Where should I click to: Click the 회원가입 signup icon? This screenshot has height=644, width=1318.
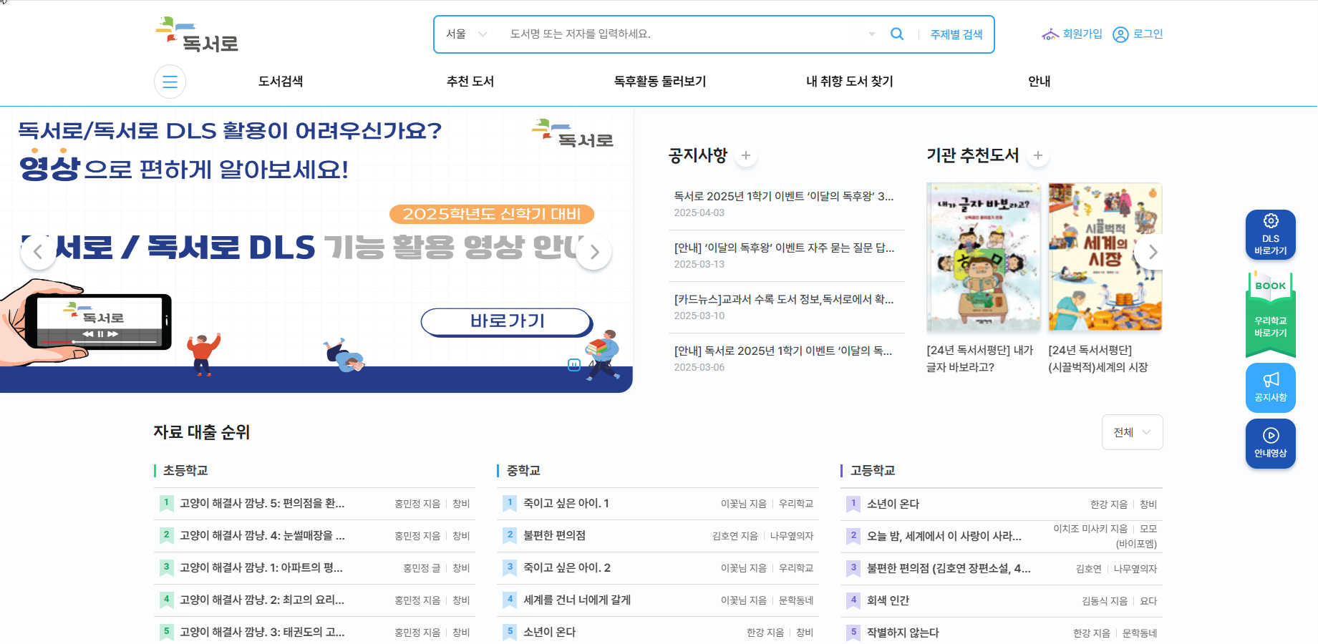pos(1050,34)
